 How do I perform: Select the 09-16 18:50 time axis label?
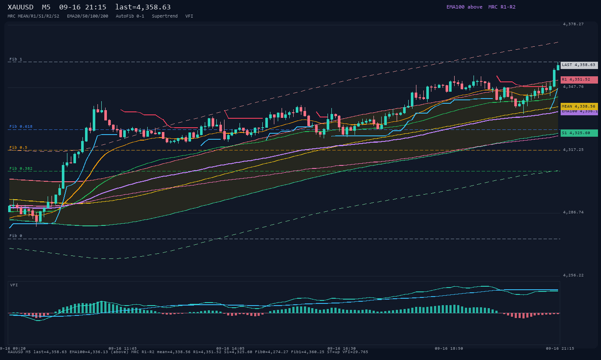[449, 348]
